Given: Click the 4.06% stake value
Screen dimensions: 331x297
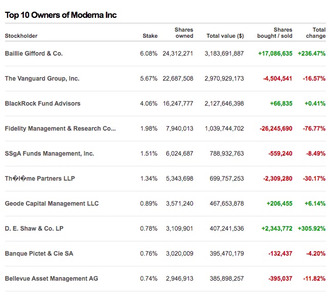Looking at the screenshot, I should click(x=149, y=104).
